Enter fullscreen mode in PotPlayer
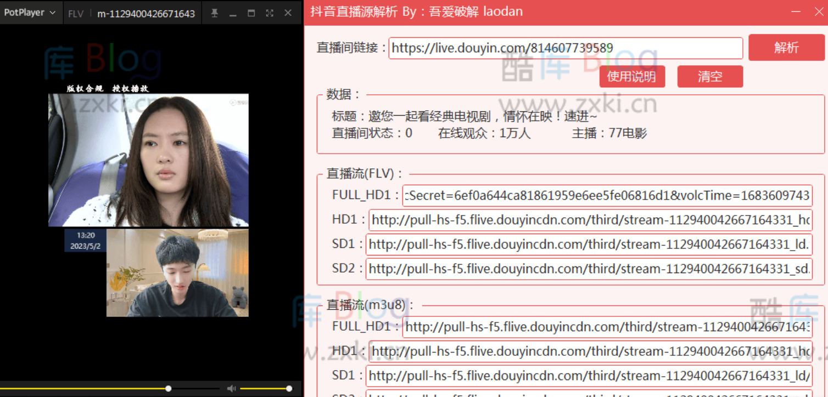 coord(270,13)
